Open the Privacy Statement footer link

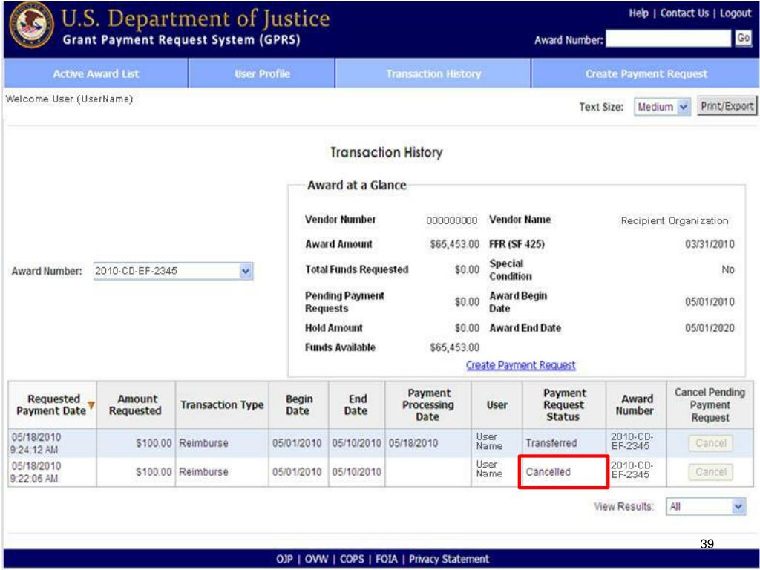[449, 559]
